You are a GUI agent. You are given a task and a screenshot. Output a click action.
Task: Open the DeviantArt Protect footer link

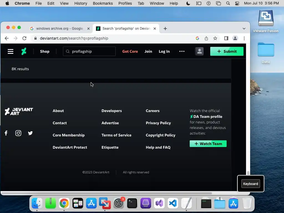point(70,148)
